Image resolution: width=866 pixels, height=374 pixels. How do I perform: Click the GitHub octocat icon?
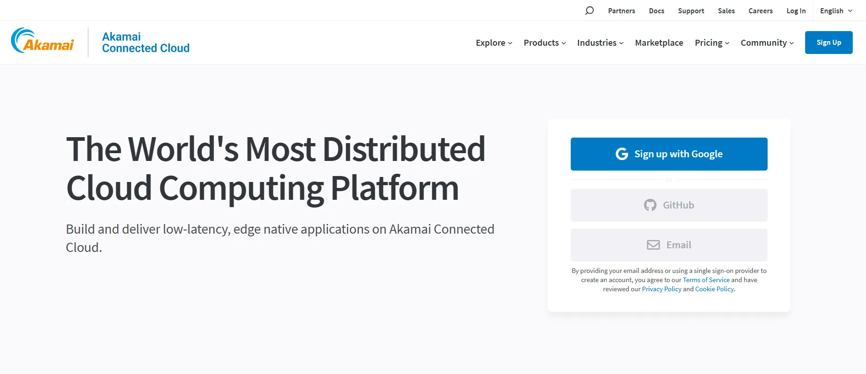pyautogui.click(x=650, y=205)
